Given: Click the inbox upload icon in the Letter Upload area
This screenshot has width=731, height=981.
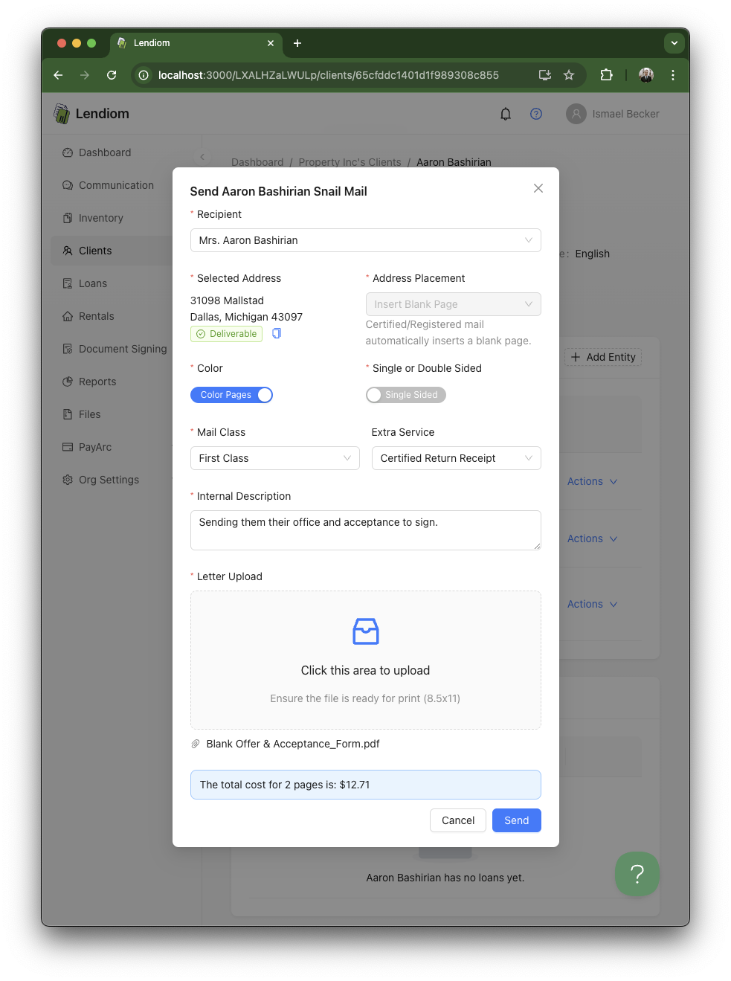Looking at the screenshot, I should (x=366, y=631).
